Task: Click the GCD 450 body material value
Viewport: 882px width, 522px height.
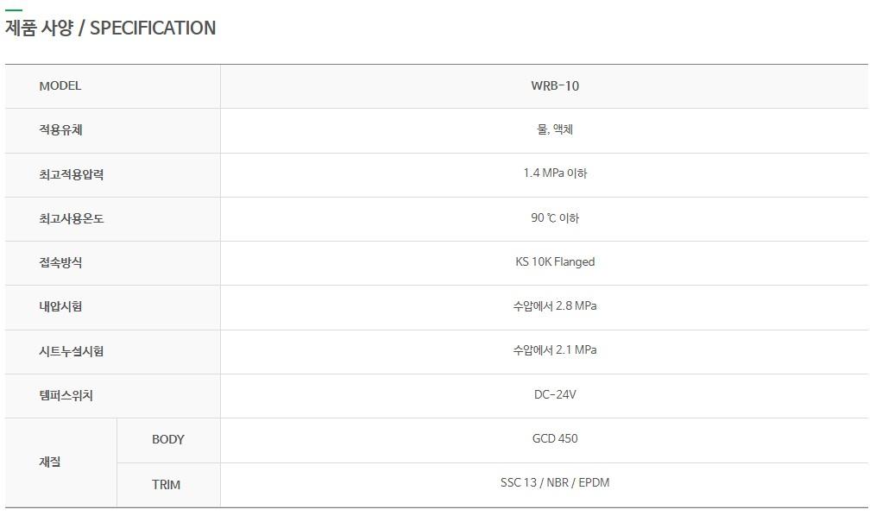Action: point(555,438)
